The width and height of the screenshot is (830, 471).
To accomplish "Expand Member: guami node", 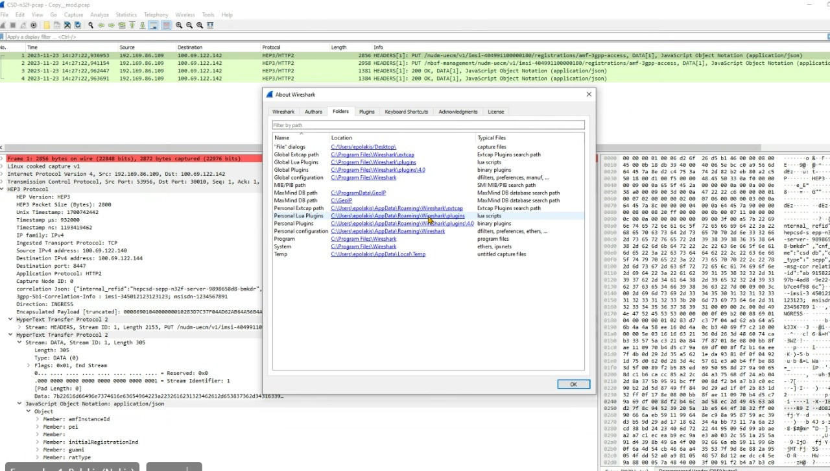I will [38, 450].
